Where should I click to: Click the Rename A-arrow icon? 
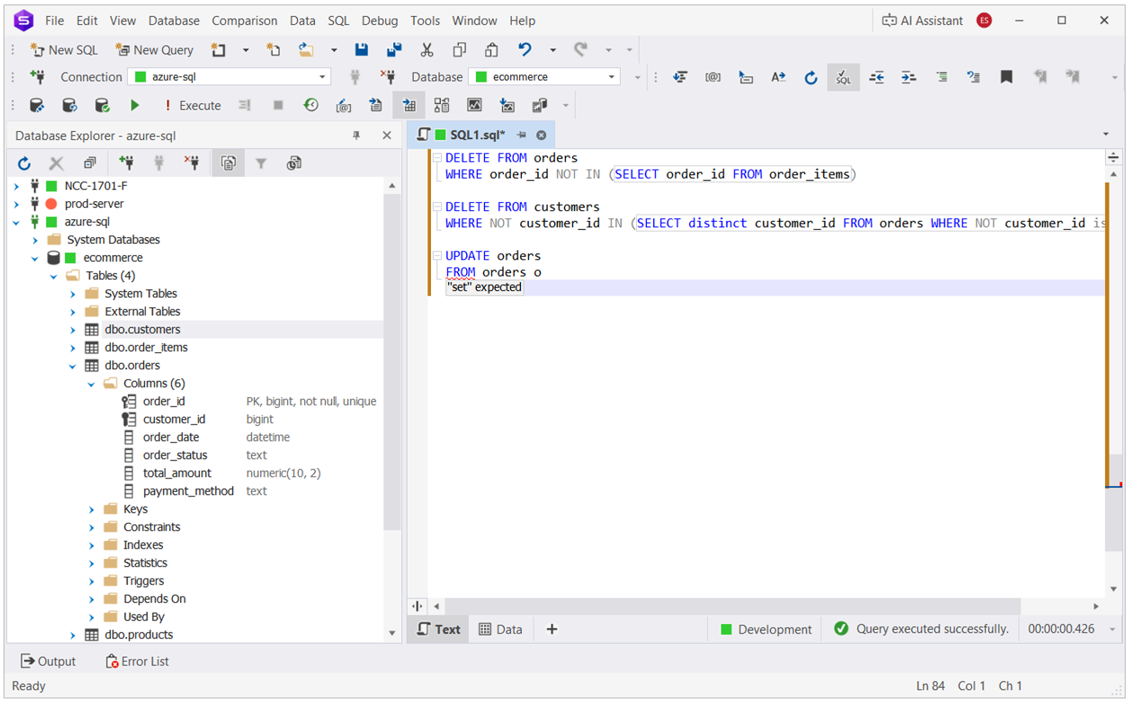pyautogui.click(x=778, y=77)
